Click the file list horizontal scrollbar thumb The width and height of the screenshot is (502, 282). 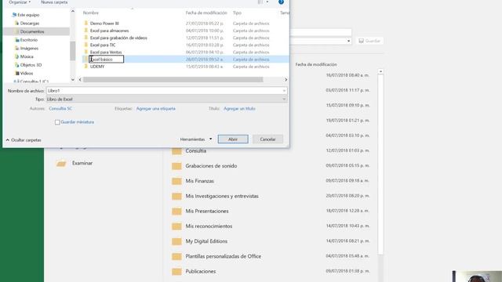click(x=173, y=80)
